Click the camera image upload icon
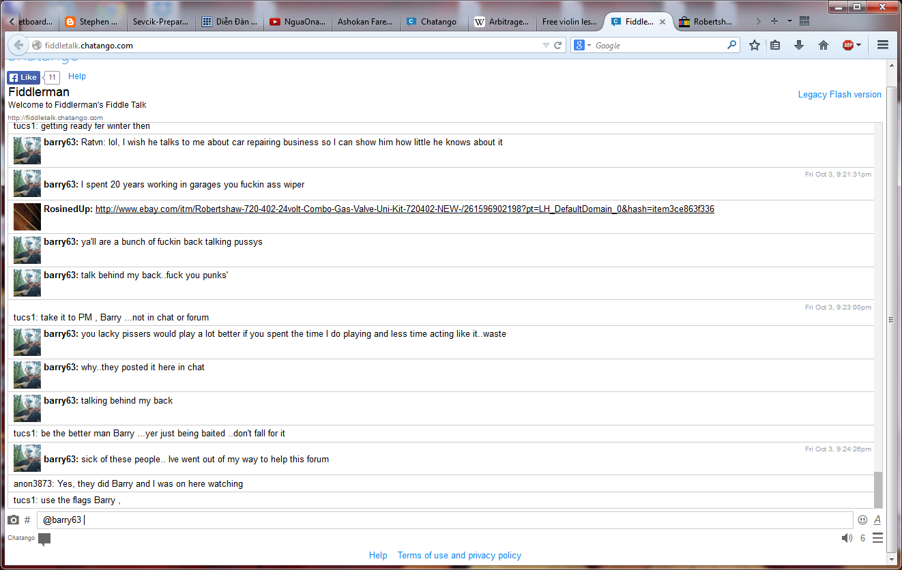Image resolution: width=902 pixels, height=570 pixels. click(x=13, y=520)
